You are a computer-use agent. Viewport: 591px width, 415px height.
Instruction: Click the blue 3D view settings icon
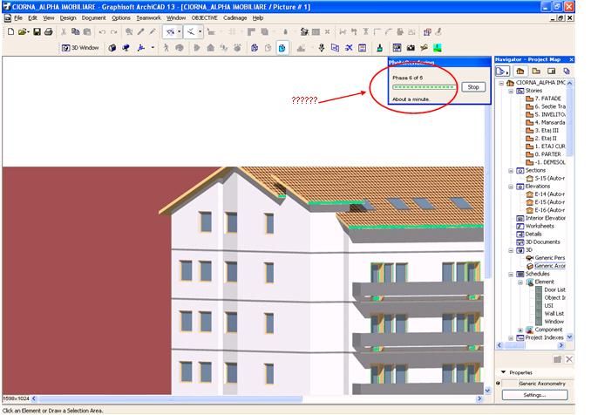point(126,48)
